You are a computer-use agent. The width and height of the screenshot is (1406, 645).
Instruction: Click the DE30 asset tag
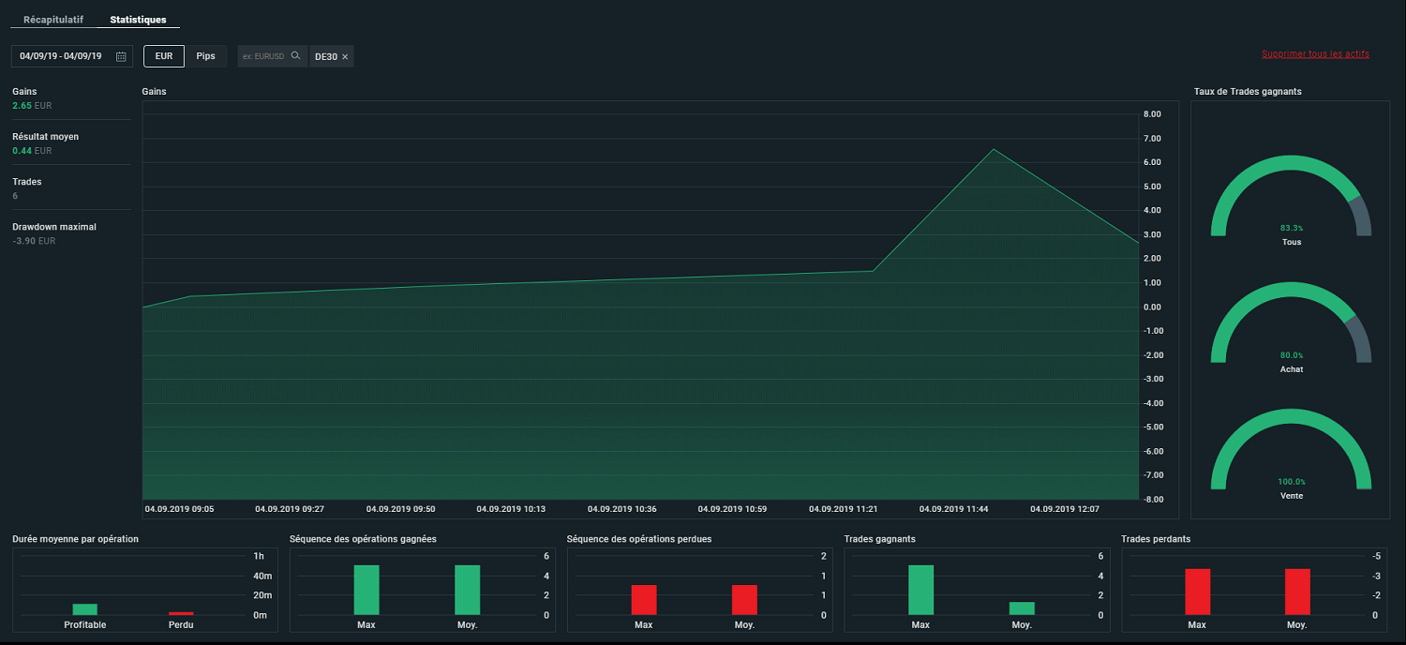(x=332, y=56)
